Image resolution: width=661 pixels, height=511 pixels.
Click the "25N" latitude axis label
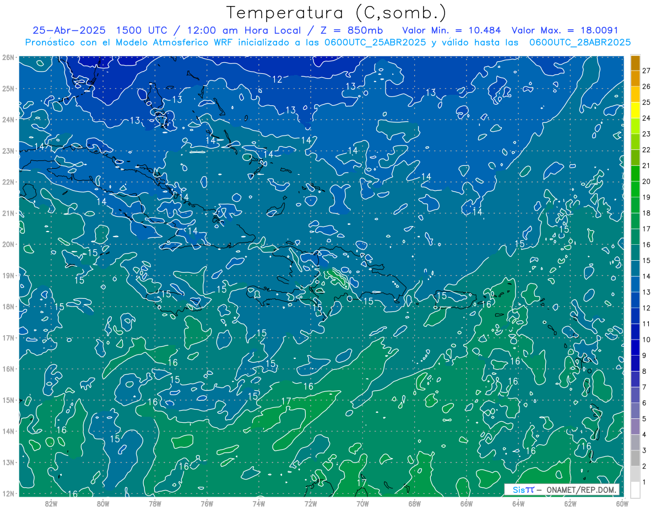8,88
